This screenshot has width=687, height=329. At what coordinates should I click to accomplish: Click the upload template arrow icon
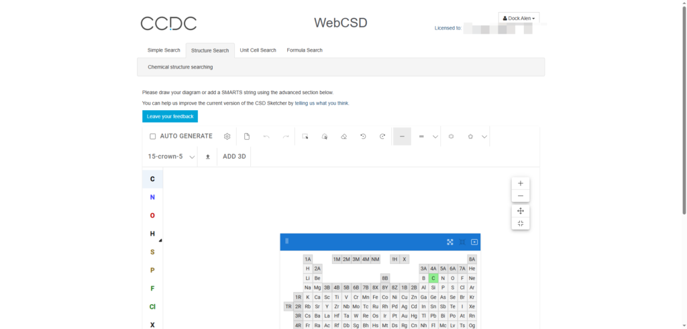207,156
